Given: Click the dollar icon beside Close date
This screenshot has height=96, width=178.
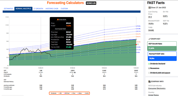Looking at the screenshot, I should click(x=150, y=7).
